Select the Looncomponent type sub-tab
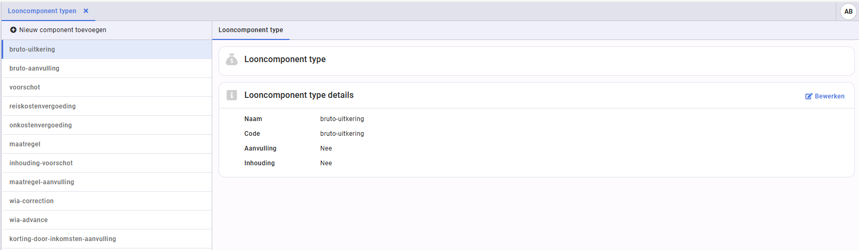The image size is (859, 250). pos(251,30)
